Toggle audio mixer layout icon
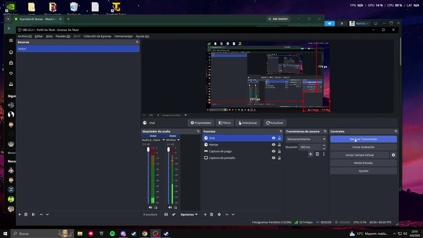423x238 pixels. coord(166,215)
